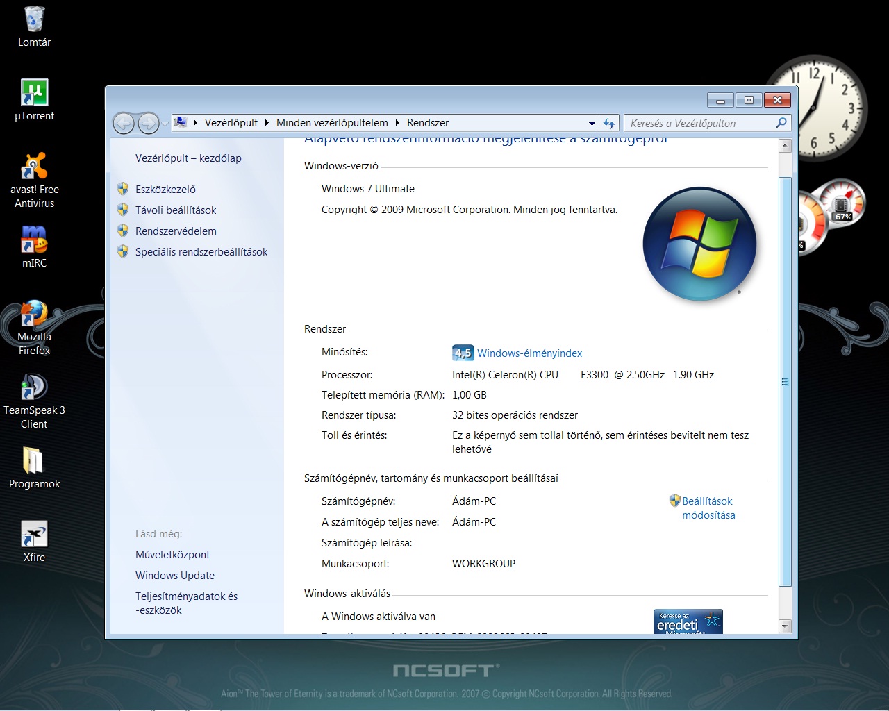Click the Intel(R) Celeron(R) CPU text
This screenshot has height=711, width=889.
[505, 375]
